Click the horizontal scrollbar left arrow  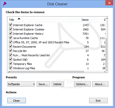9,72
